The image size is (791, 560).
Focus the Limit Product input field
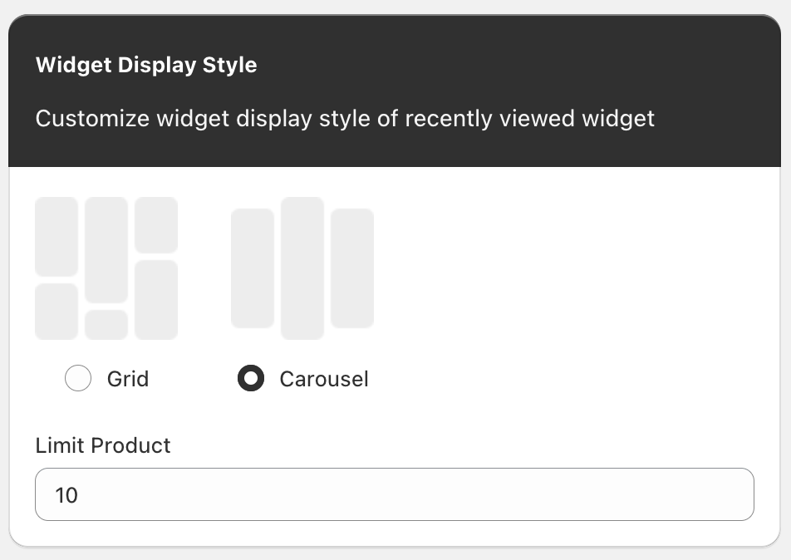pos(395,495)
